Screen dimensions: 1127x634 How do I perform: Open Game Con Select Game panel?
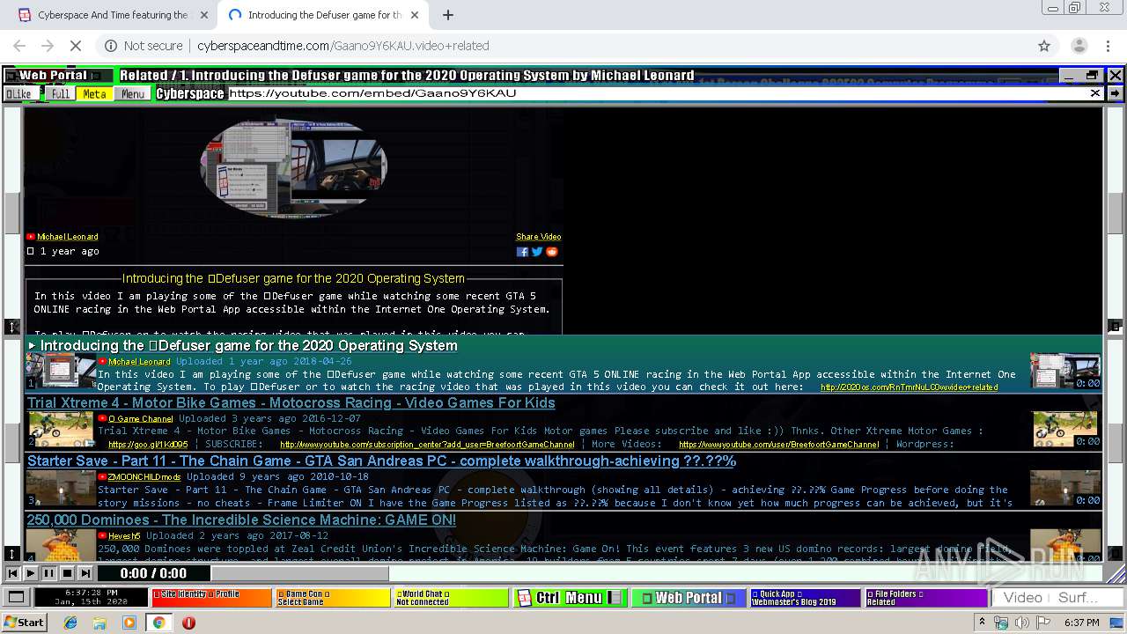point(332,598)
